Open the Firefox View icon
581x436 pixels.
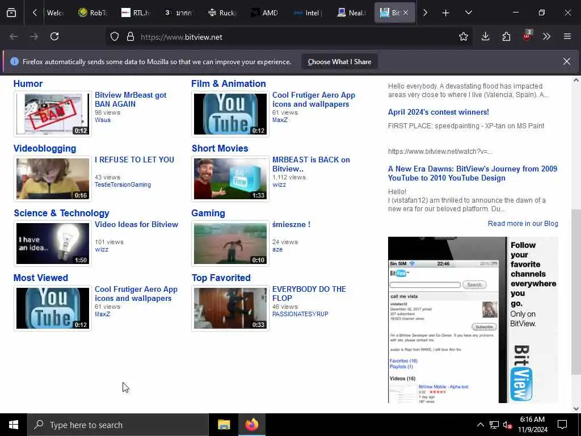[11, 12]
